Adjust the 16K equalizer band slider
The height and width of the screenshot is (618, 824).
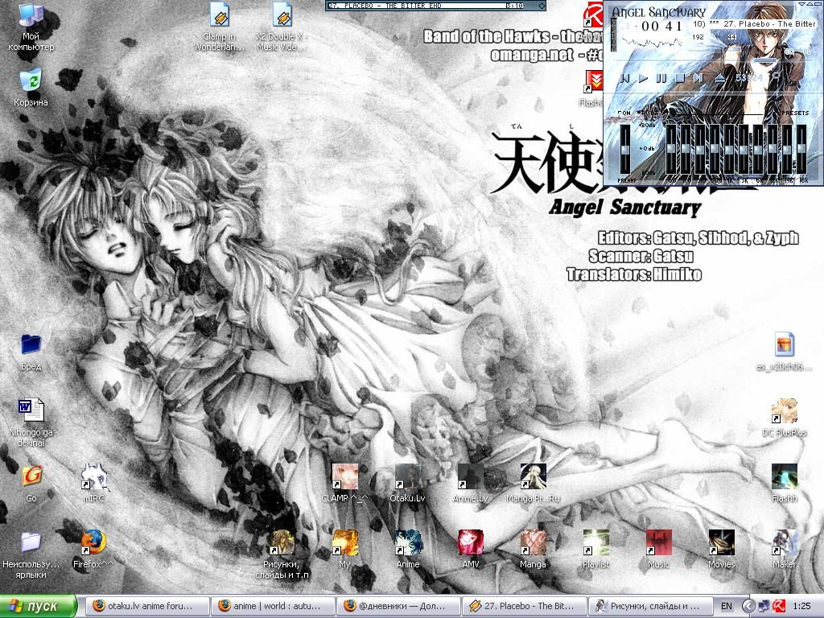pos(802,149)
